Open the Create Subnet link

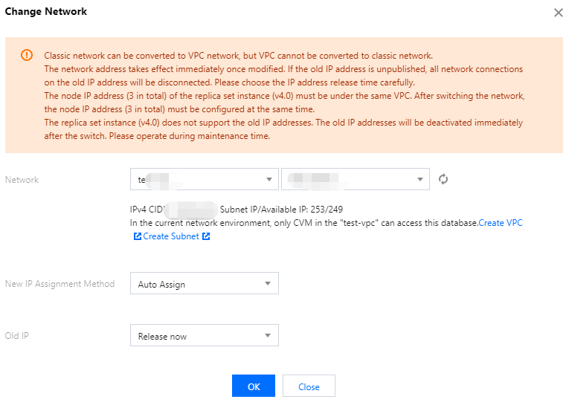point(171,236)
